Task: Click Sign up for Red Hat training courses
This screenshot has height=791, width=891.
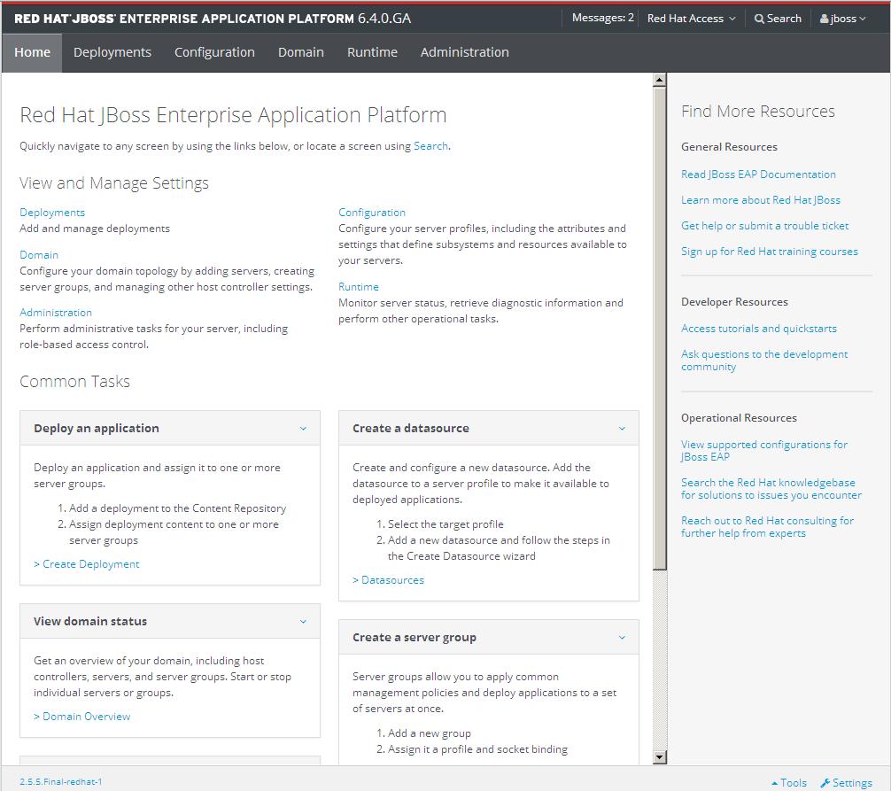Action: (770, 252)
